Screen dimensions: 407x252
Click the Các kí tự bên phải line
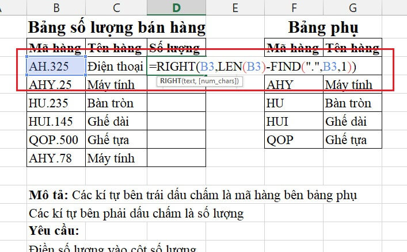(x=136, y=214)
